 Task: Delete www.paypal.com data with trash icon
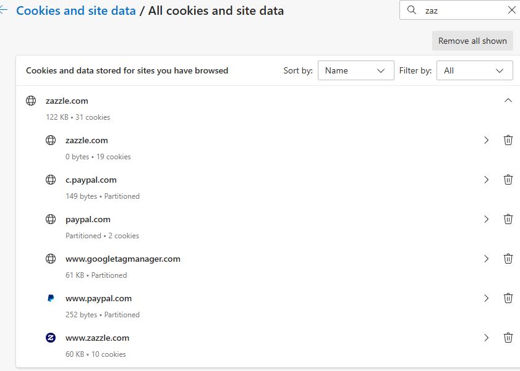508,298
